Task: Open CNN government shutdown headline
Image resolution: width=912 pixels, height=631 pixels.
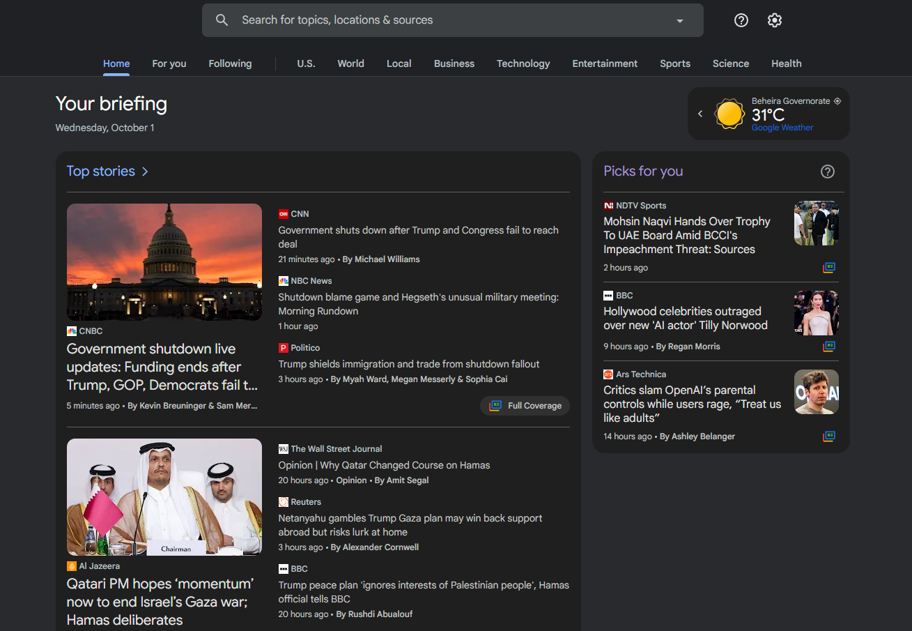Action: [418, 237]
